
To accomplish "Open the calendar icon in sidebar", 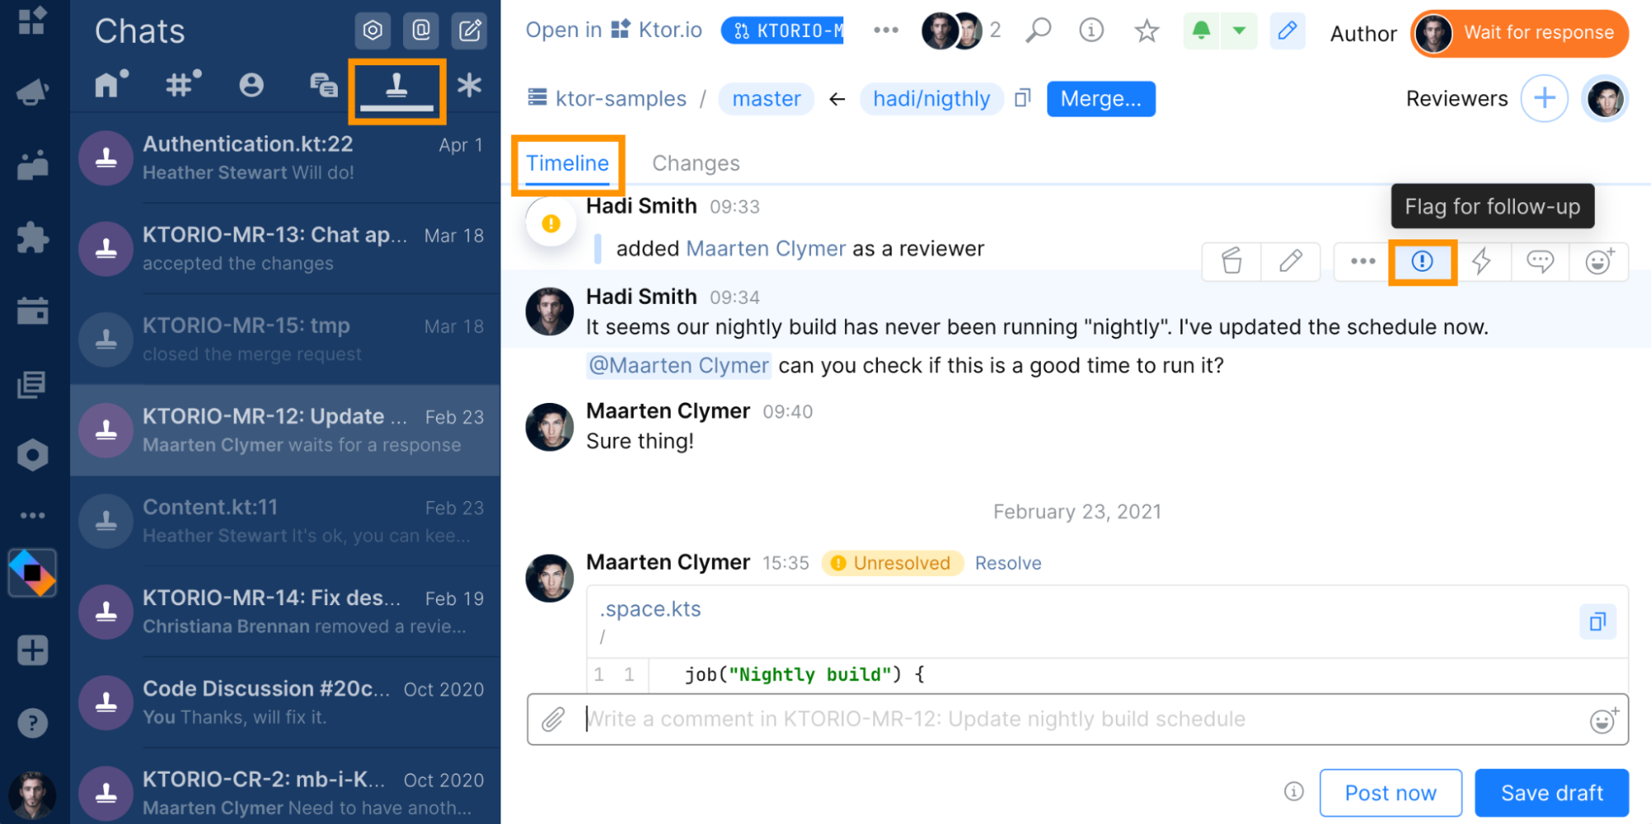I will click(x=32, y=310).
